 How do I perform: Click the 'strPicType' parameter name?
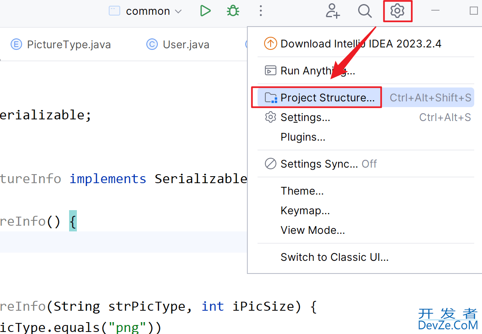(x=147, y=306)
